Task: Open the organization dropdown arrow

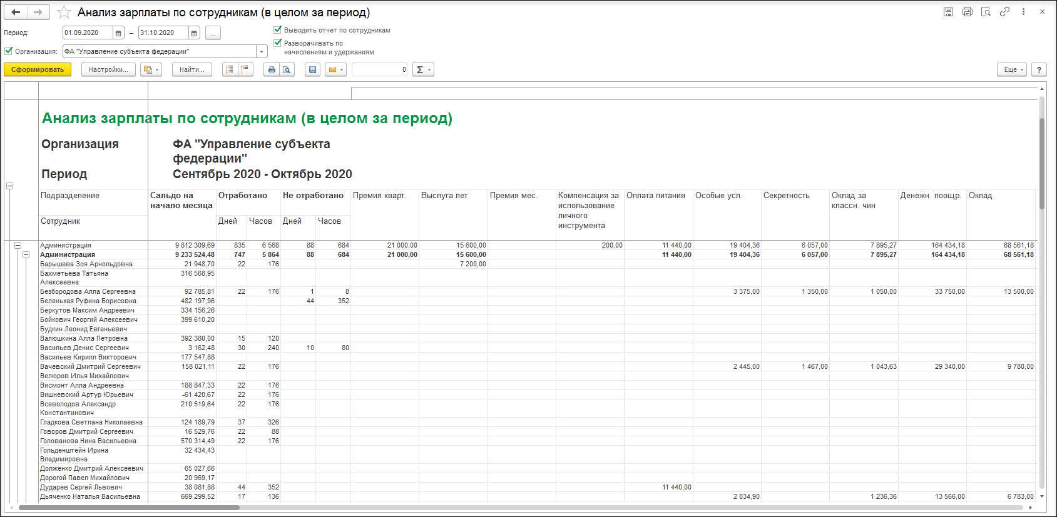Action: click(262, 52)
